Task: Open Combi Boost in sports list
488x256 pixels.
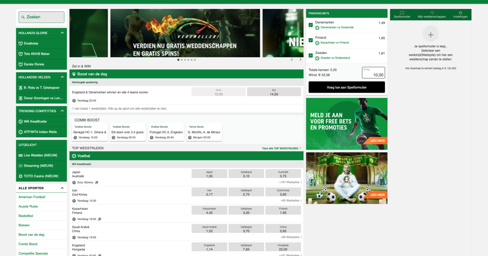Action: pyautogui.click(x=28, y=244)
